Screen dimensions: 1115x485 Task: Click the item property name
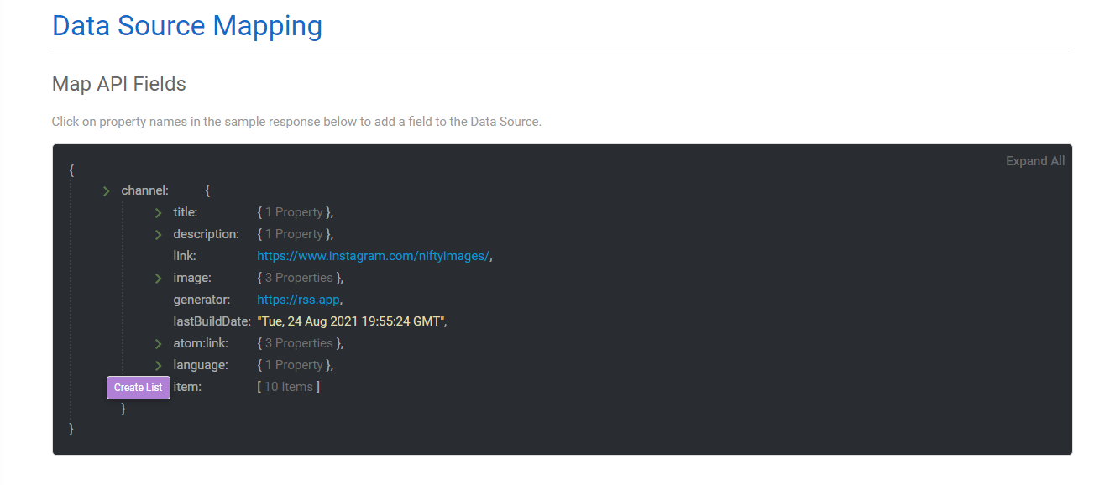pos(186,387)
